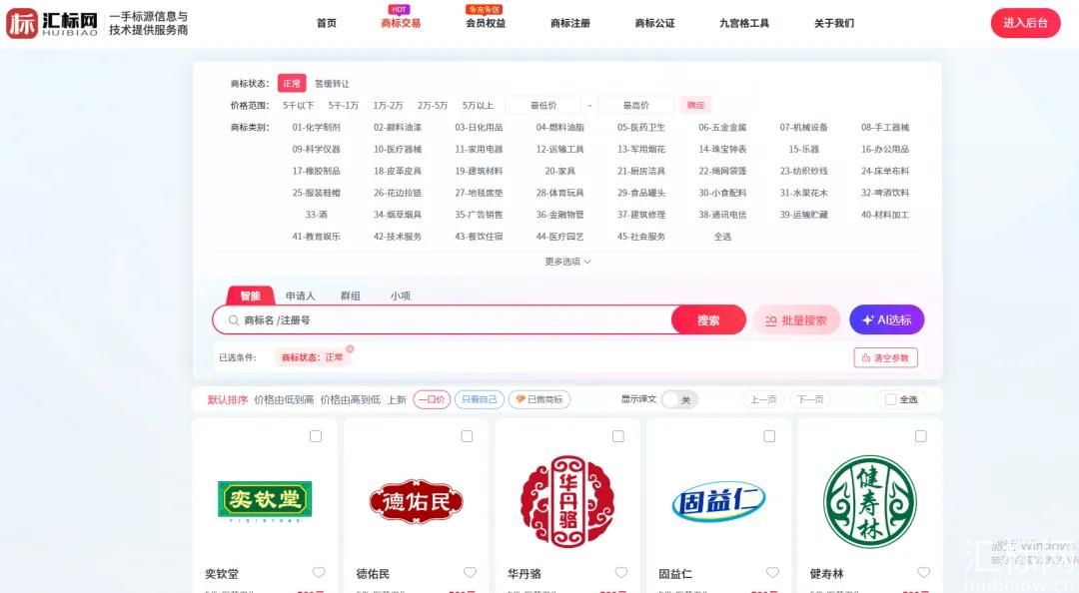Filter by 一口价 tag
This screenshot has width=1079, height=593.
(432, 399)
